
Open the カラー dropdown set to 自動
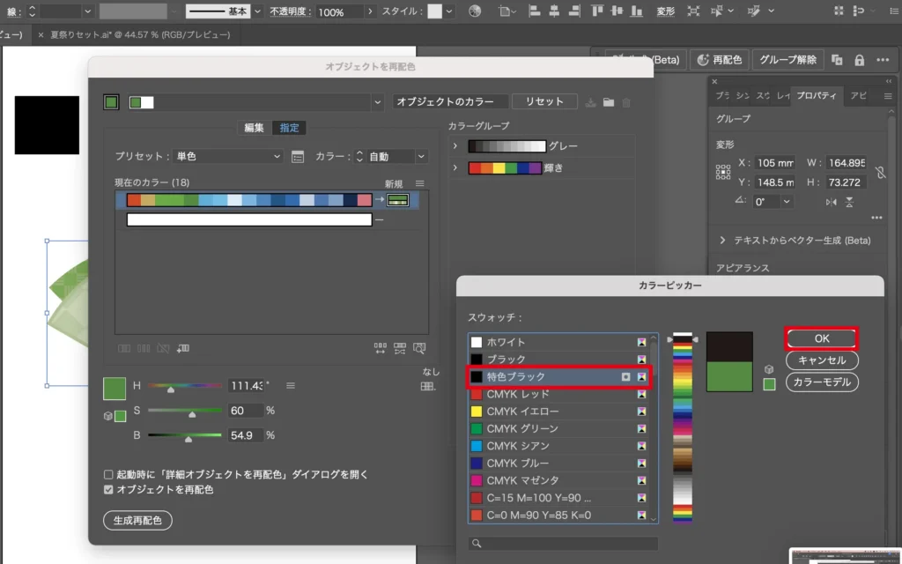(390, 157)
